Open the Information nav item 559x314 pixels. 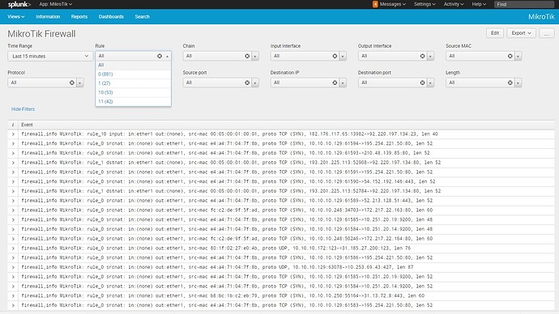[48, 17]
